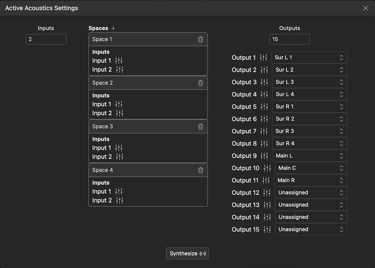Delete Space 3 using trash icon
Screen dimensions: 375x268
point(201,127)
